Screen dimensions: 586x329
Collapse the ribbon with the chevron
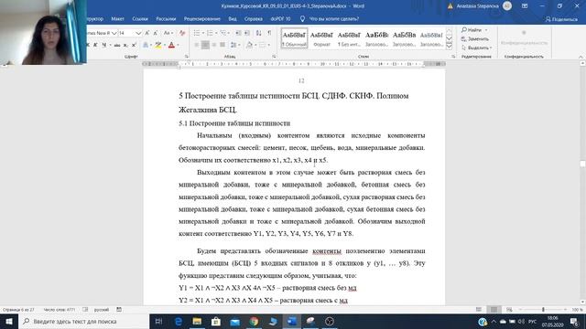(581, 57)
